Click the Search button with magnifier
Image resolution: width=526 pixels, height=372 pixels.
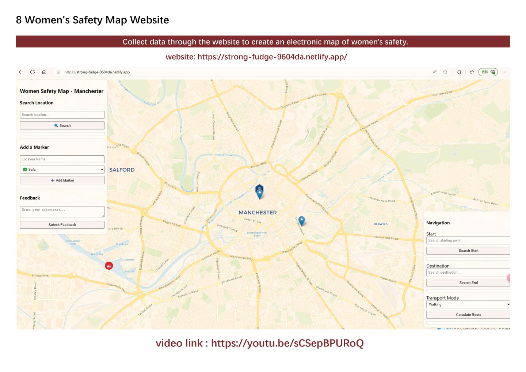tap(62, 125)
